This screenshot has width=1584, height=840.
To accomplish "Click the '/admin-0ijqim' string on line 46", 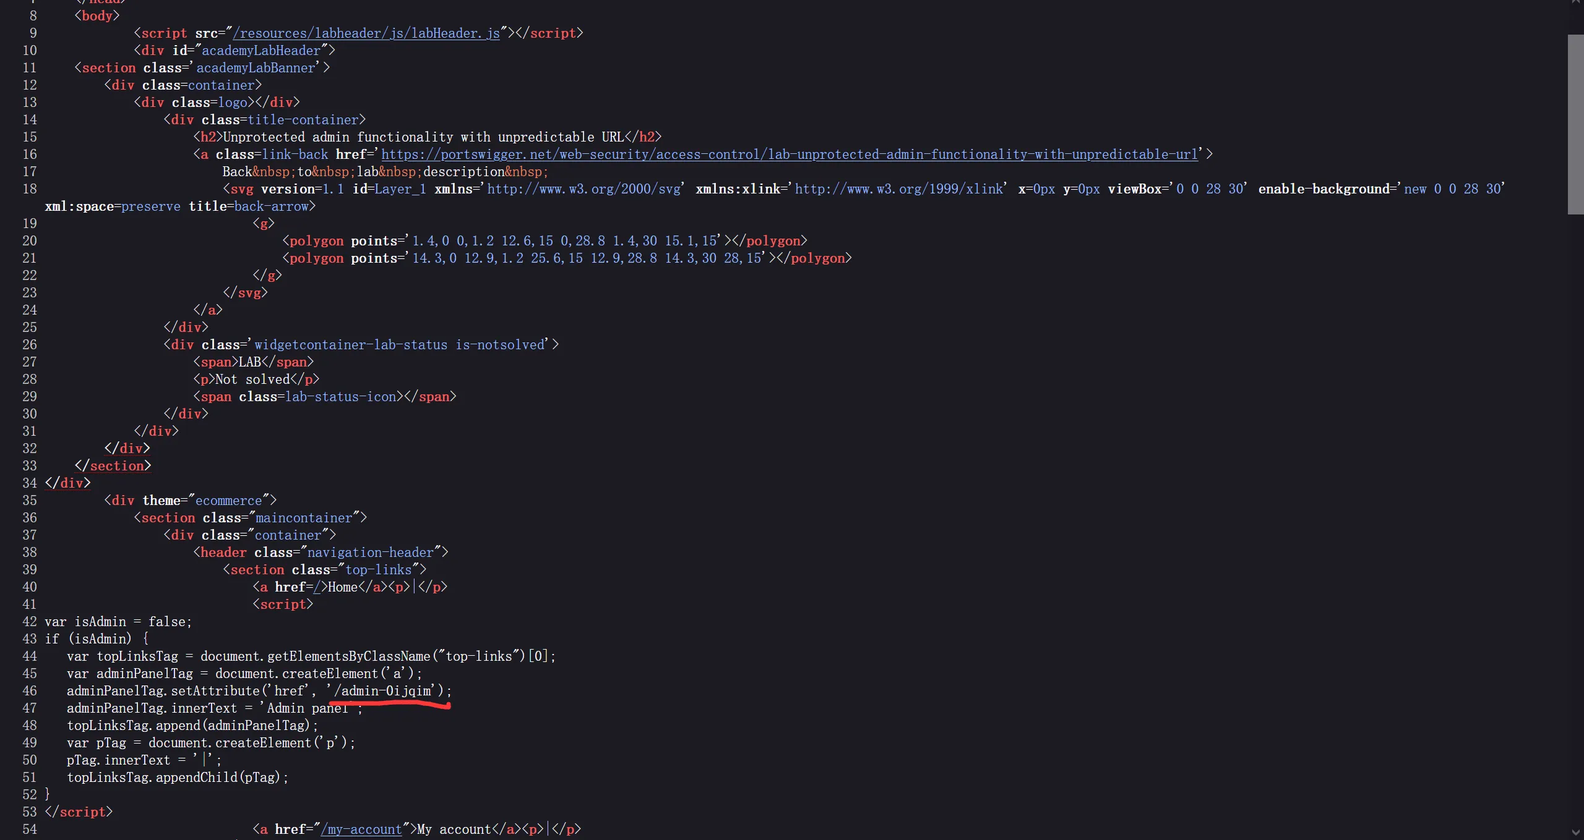I will [x=384, y=690].
